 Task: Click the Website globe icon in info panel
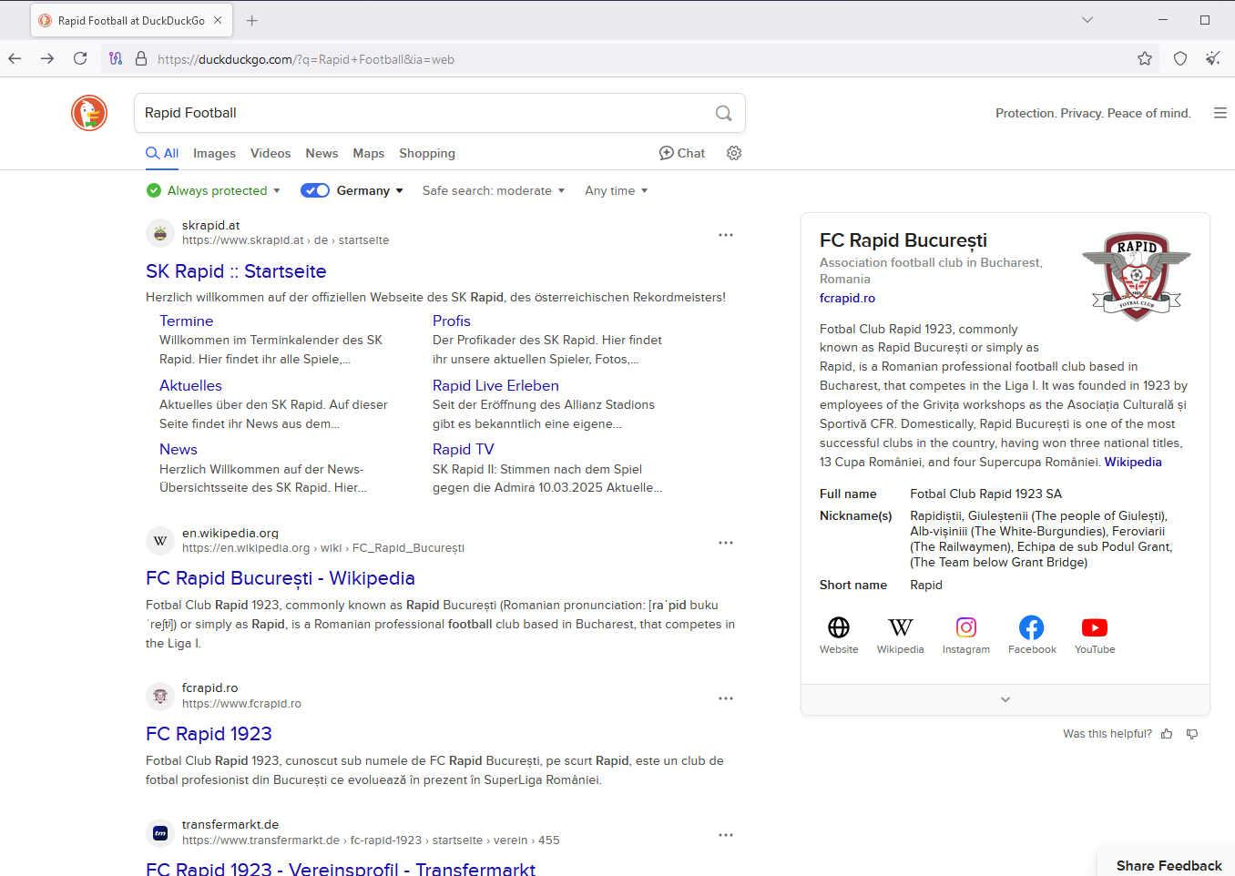point(839,627)
